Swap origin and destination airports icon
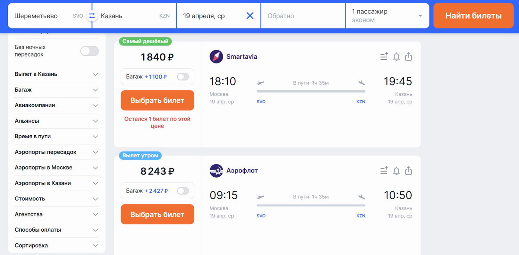The width and height of the screenshot is (519, 255). point(92,16)
